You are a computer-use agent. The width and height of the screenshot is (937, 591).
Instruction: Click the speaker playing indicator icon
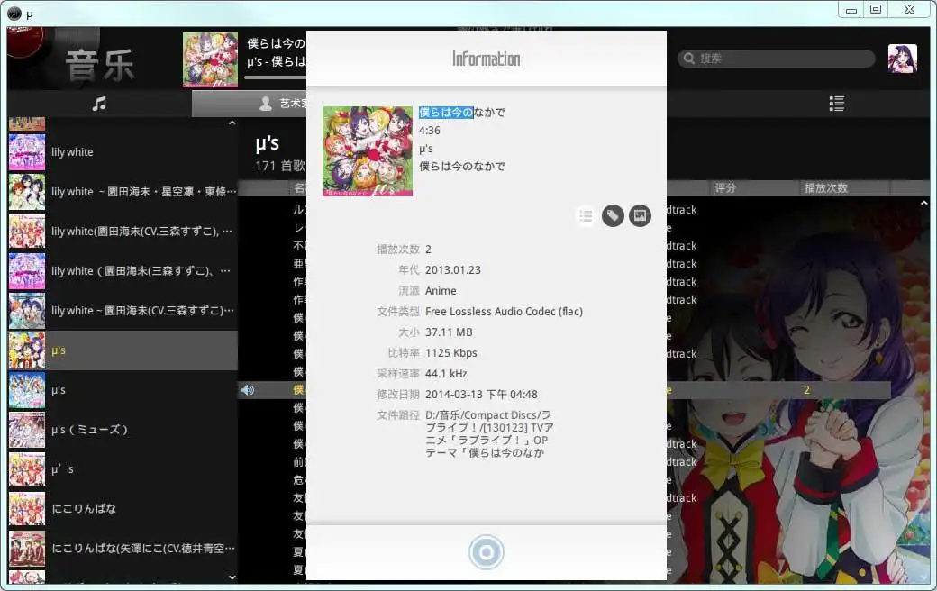point(248,389)
